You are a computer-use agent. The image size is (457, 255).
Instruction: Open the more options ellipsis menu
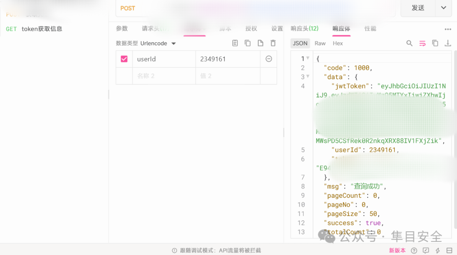point(448,29)
